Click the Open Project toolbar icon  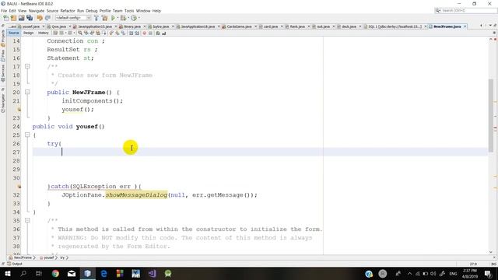click(22, 18)
